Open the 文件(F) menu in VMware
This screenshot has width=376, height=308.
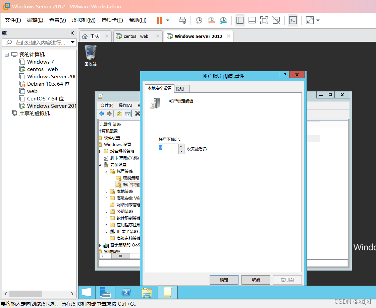coord(13,20)
